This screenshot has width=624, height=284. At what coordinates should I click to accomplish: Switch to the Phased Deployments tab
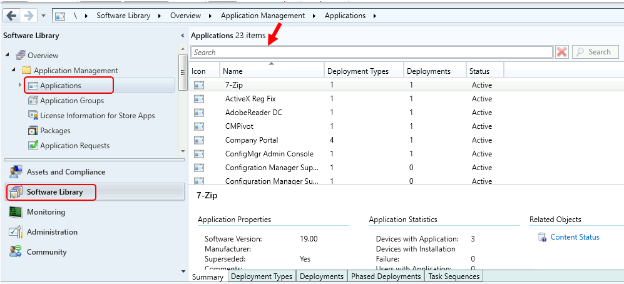386,276
